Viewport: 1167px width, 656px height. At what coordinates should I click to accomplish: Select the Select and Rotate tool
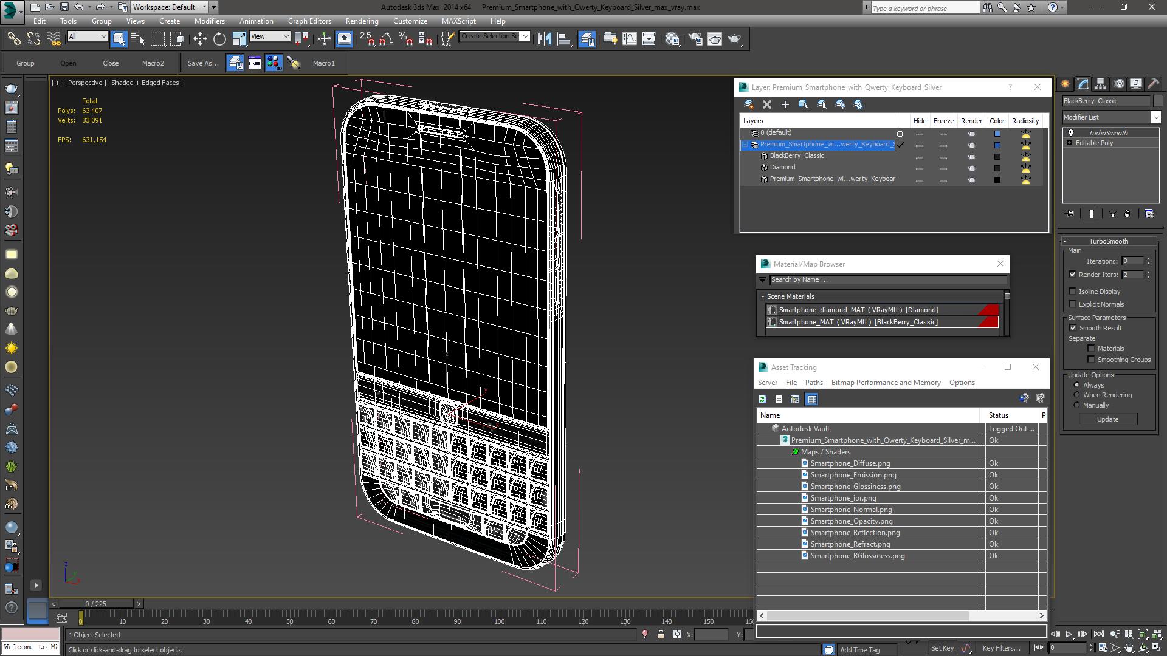tap(219, 39)
